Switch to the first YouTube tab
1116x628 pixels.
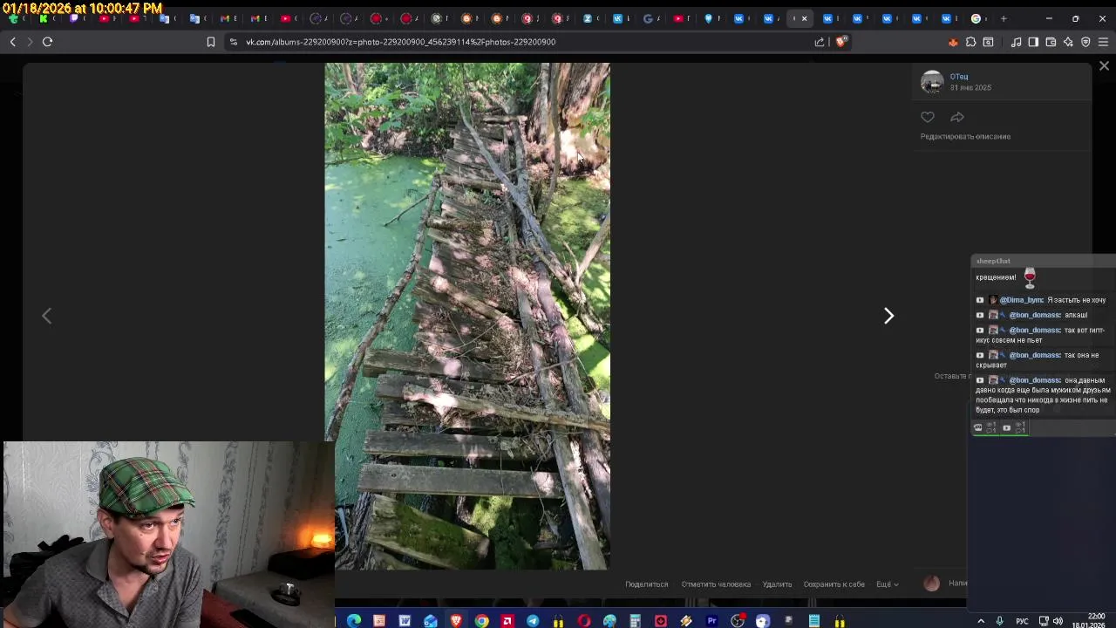[x=104, y=18]
